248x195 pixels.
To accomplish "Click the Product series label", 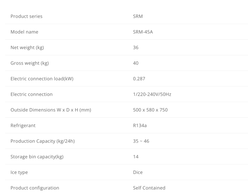I will click(x=27, y=16).
